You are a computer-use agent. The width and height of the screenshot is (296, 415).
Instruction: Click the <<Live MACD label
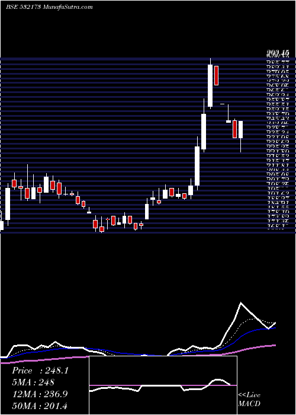pos(249,400)
